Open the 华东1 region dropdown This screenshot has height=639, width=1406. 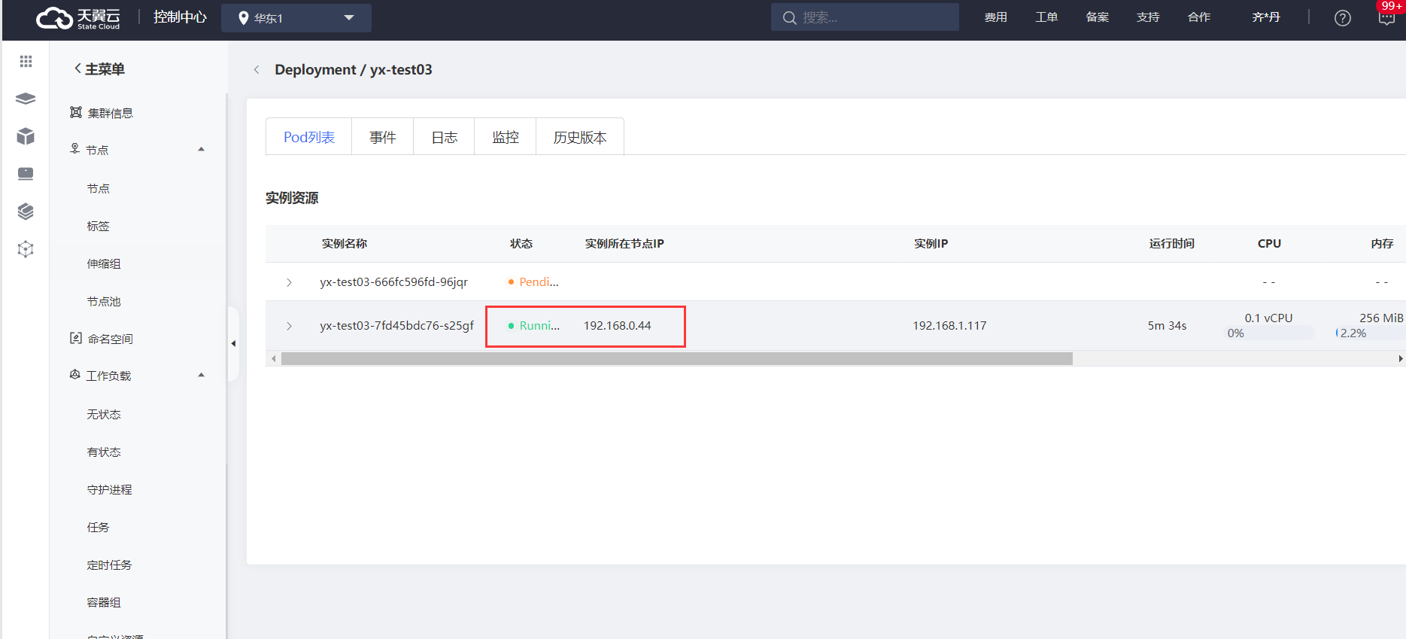point(296,18)
